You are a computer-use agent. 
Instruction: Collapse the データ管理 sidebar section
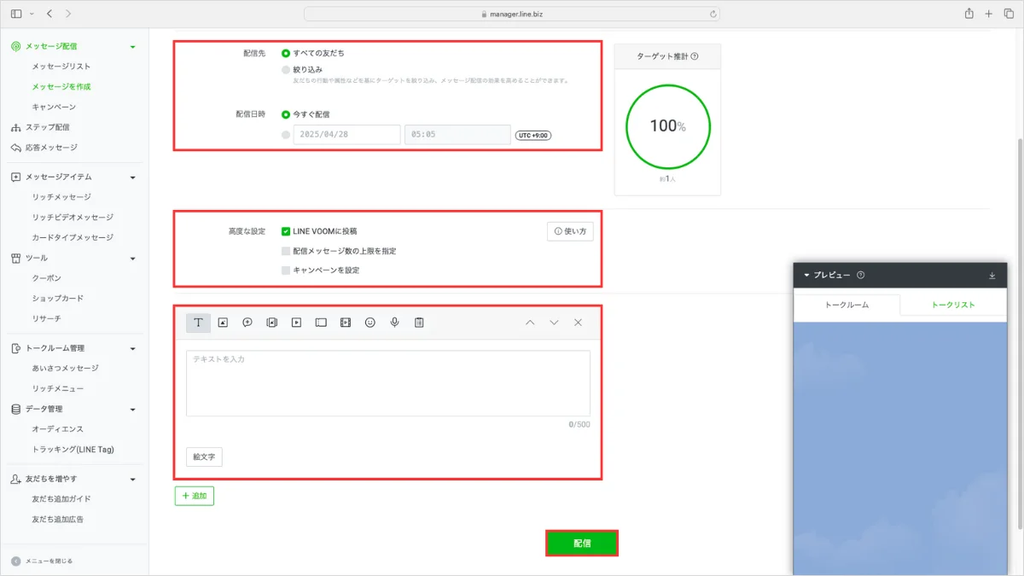132,409
